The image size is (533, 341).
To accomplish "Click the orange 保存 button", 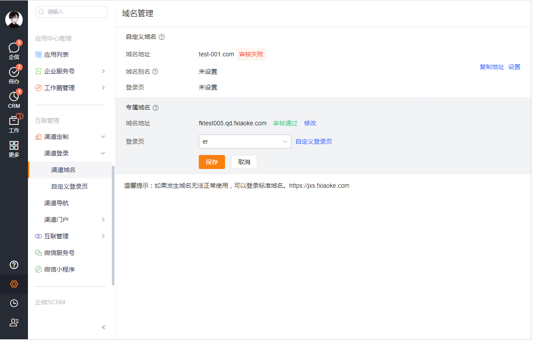I will pos(211,162).
